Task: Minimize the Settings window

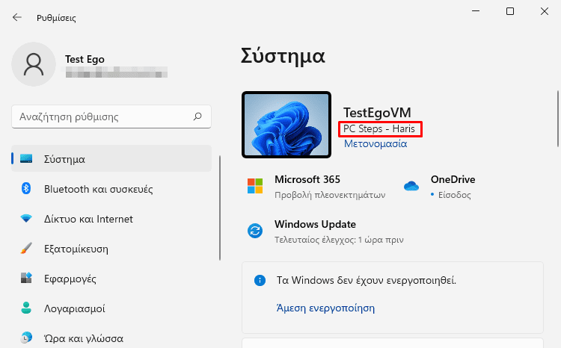Action: coord(476,11)
